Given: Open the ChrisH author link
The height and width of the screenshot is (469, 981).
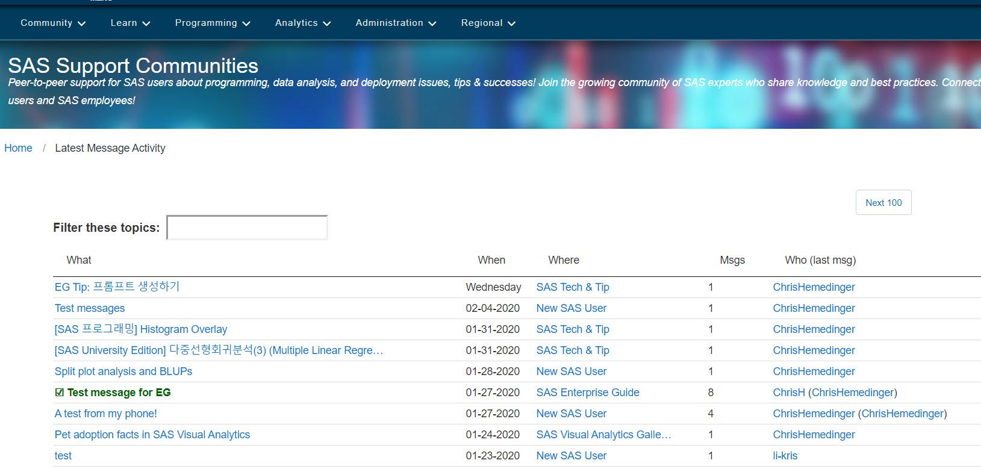Looking at the screenshot, I should 789,393.
